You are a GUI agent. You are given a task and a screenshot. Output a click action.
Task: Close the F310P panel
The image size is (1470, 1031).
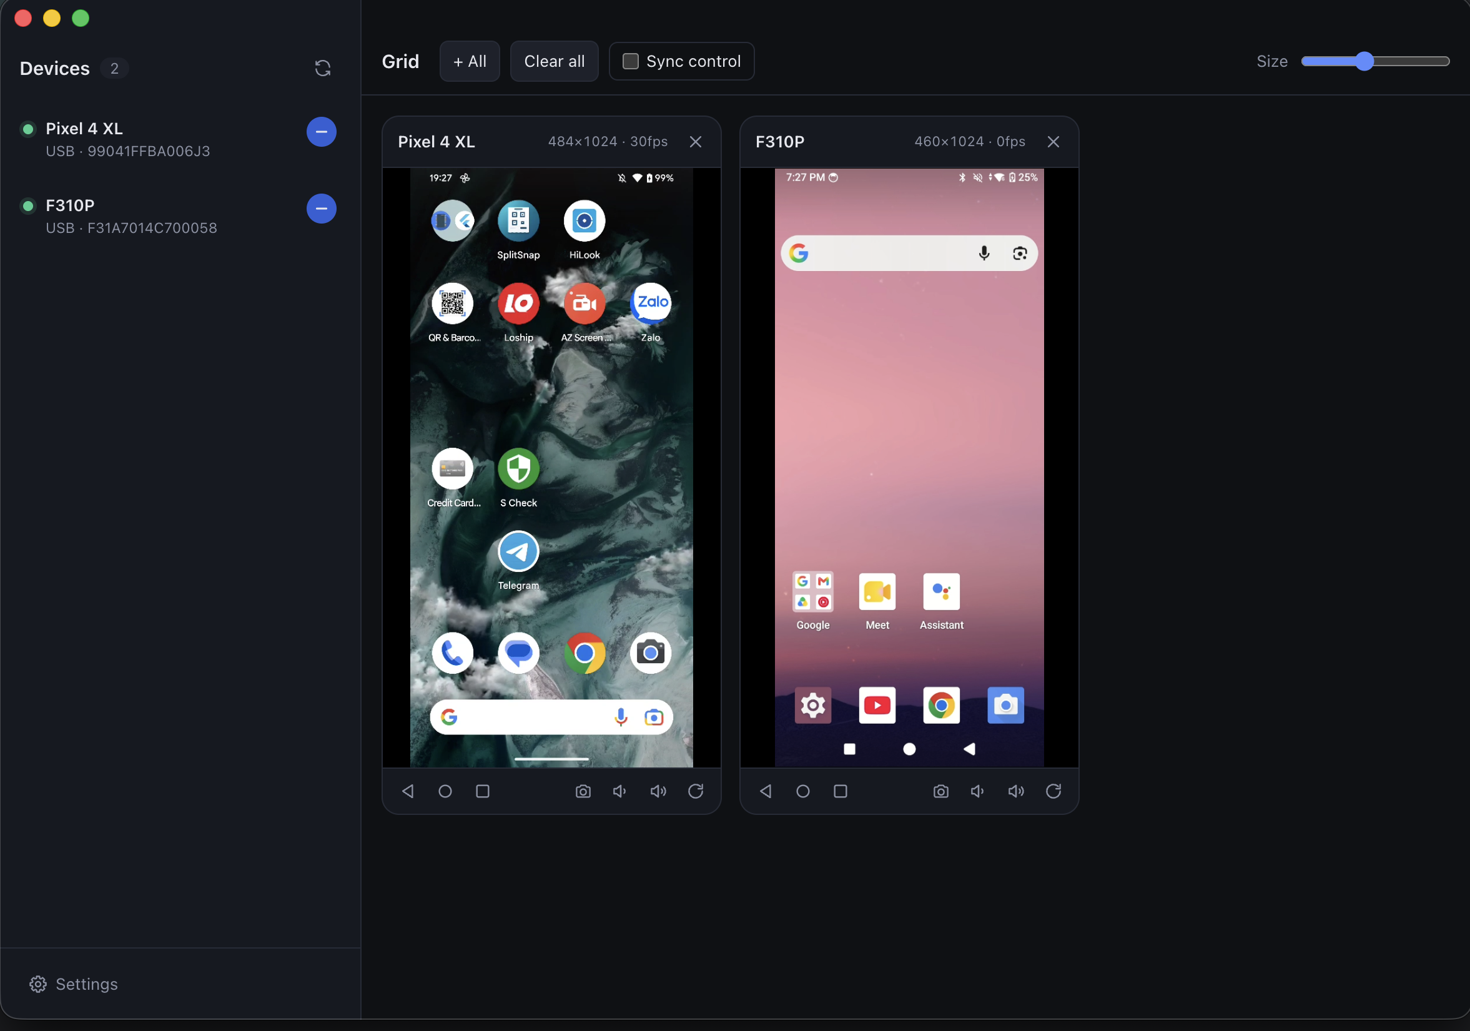click(x=1053, y=142)
